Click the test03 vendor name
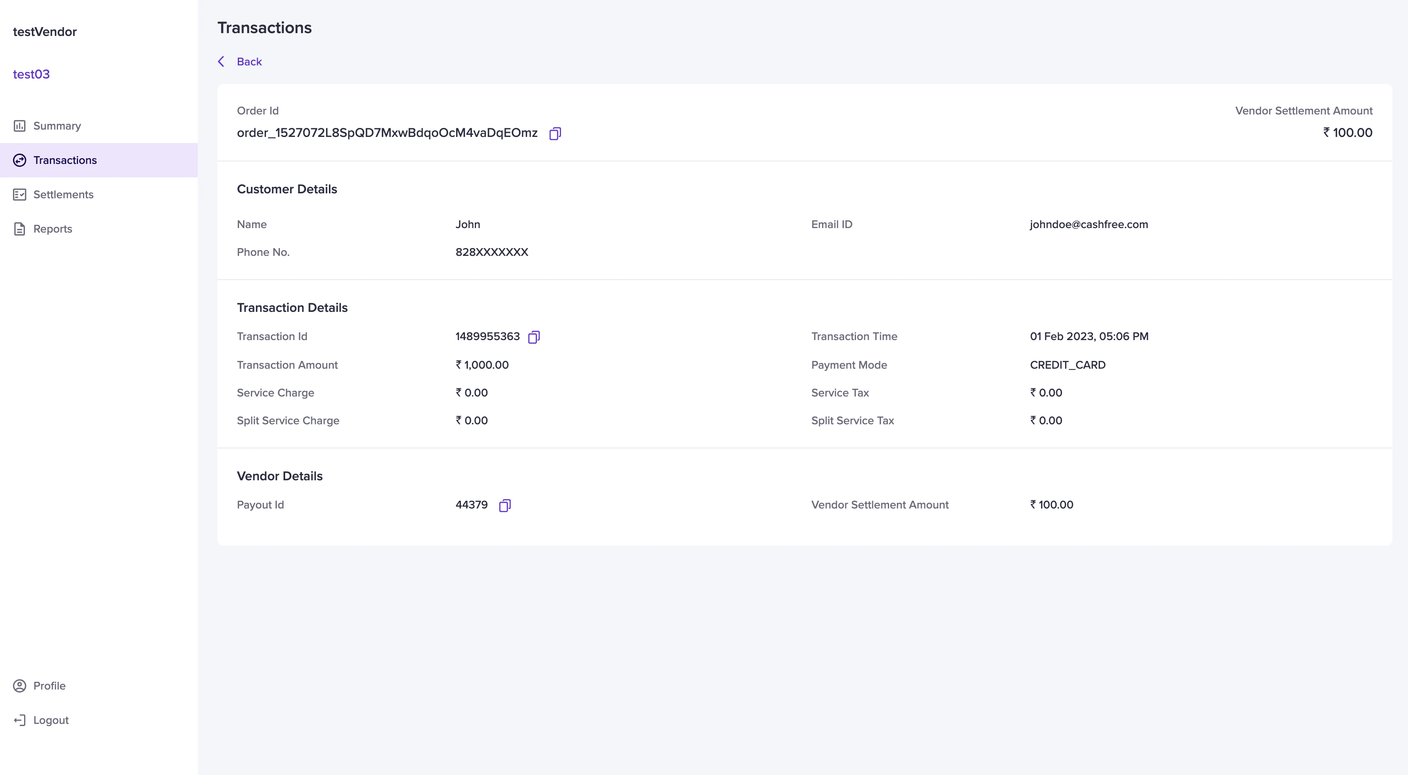Viewport: 1408px width, 775px height. (31, 74)
